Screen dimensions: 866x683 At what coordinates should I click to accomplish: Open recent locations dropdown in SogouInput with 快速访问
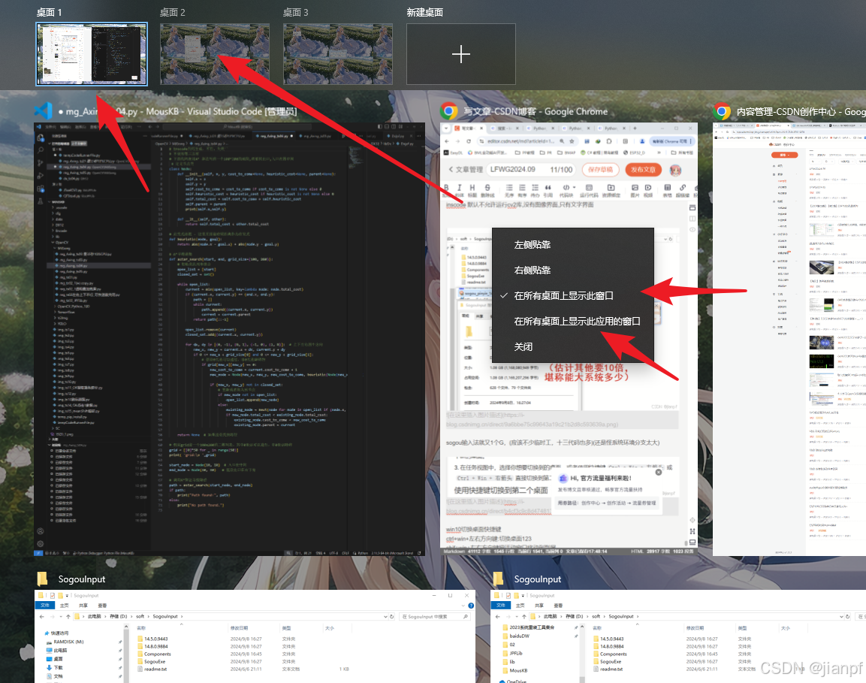[62, 617]
